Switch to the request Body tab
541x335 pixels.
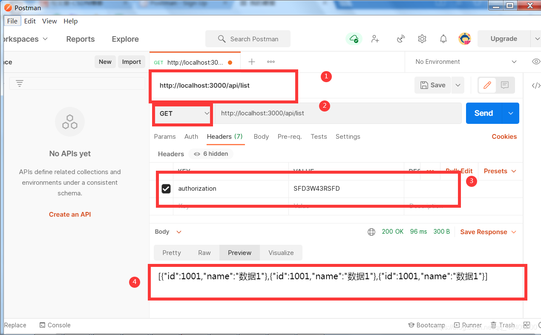point(261,137)
